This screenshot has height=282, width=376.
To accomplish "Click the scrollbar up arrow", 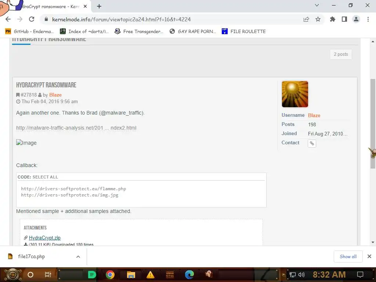I will pos(373,41).
